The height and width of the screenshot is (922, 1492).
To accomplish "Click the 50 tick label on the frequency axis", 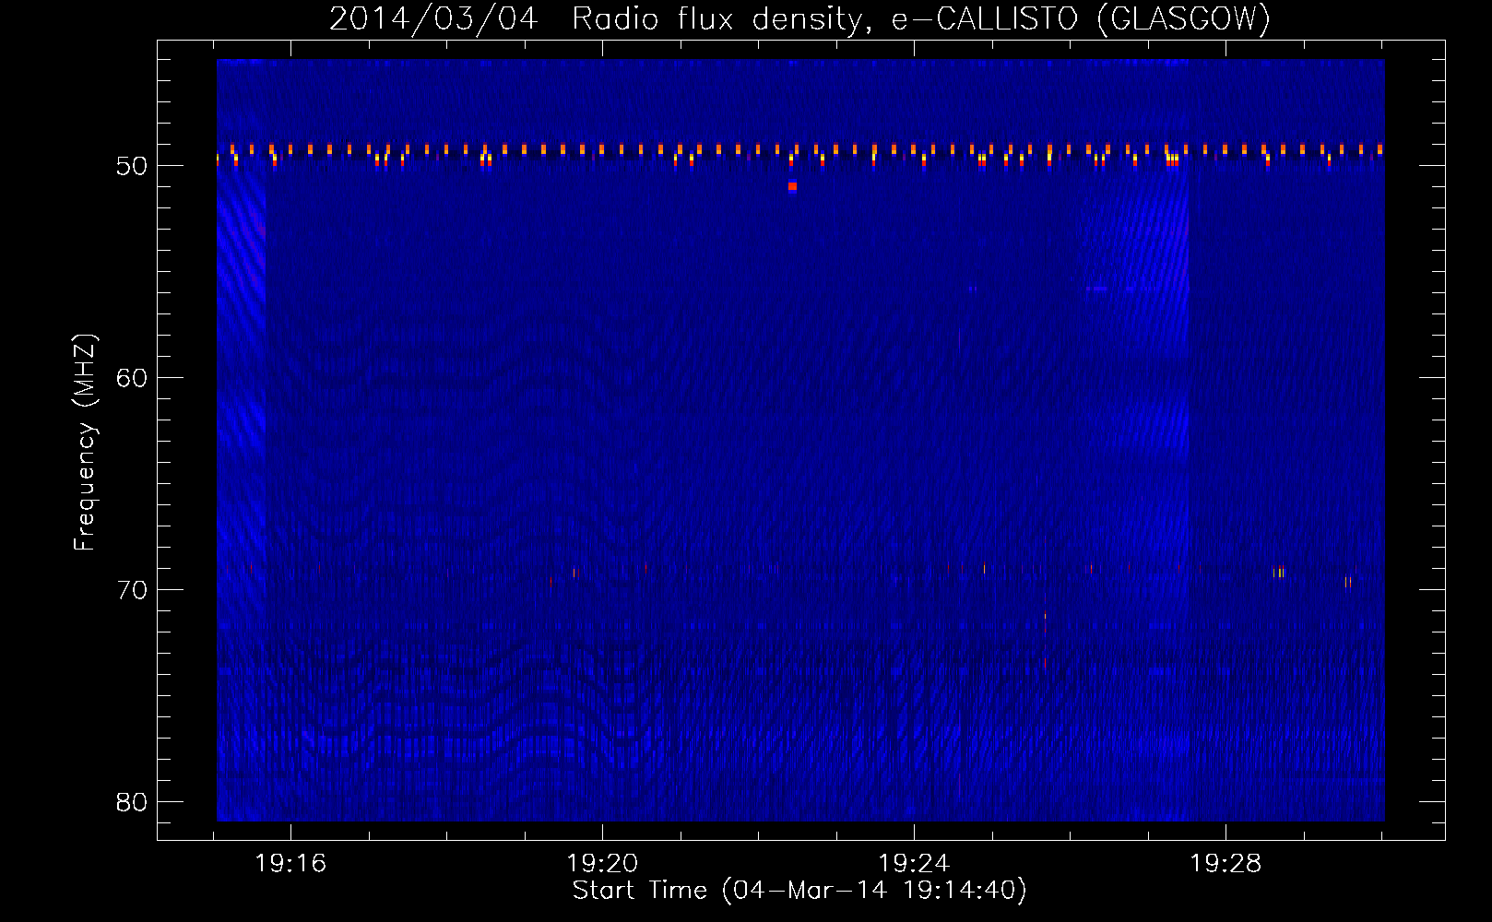I will click(133, 166).
